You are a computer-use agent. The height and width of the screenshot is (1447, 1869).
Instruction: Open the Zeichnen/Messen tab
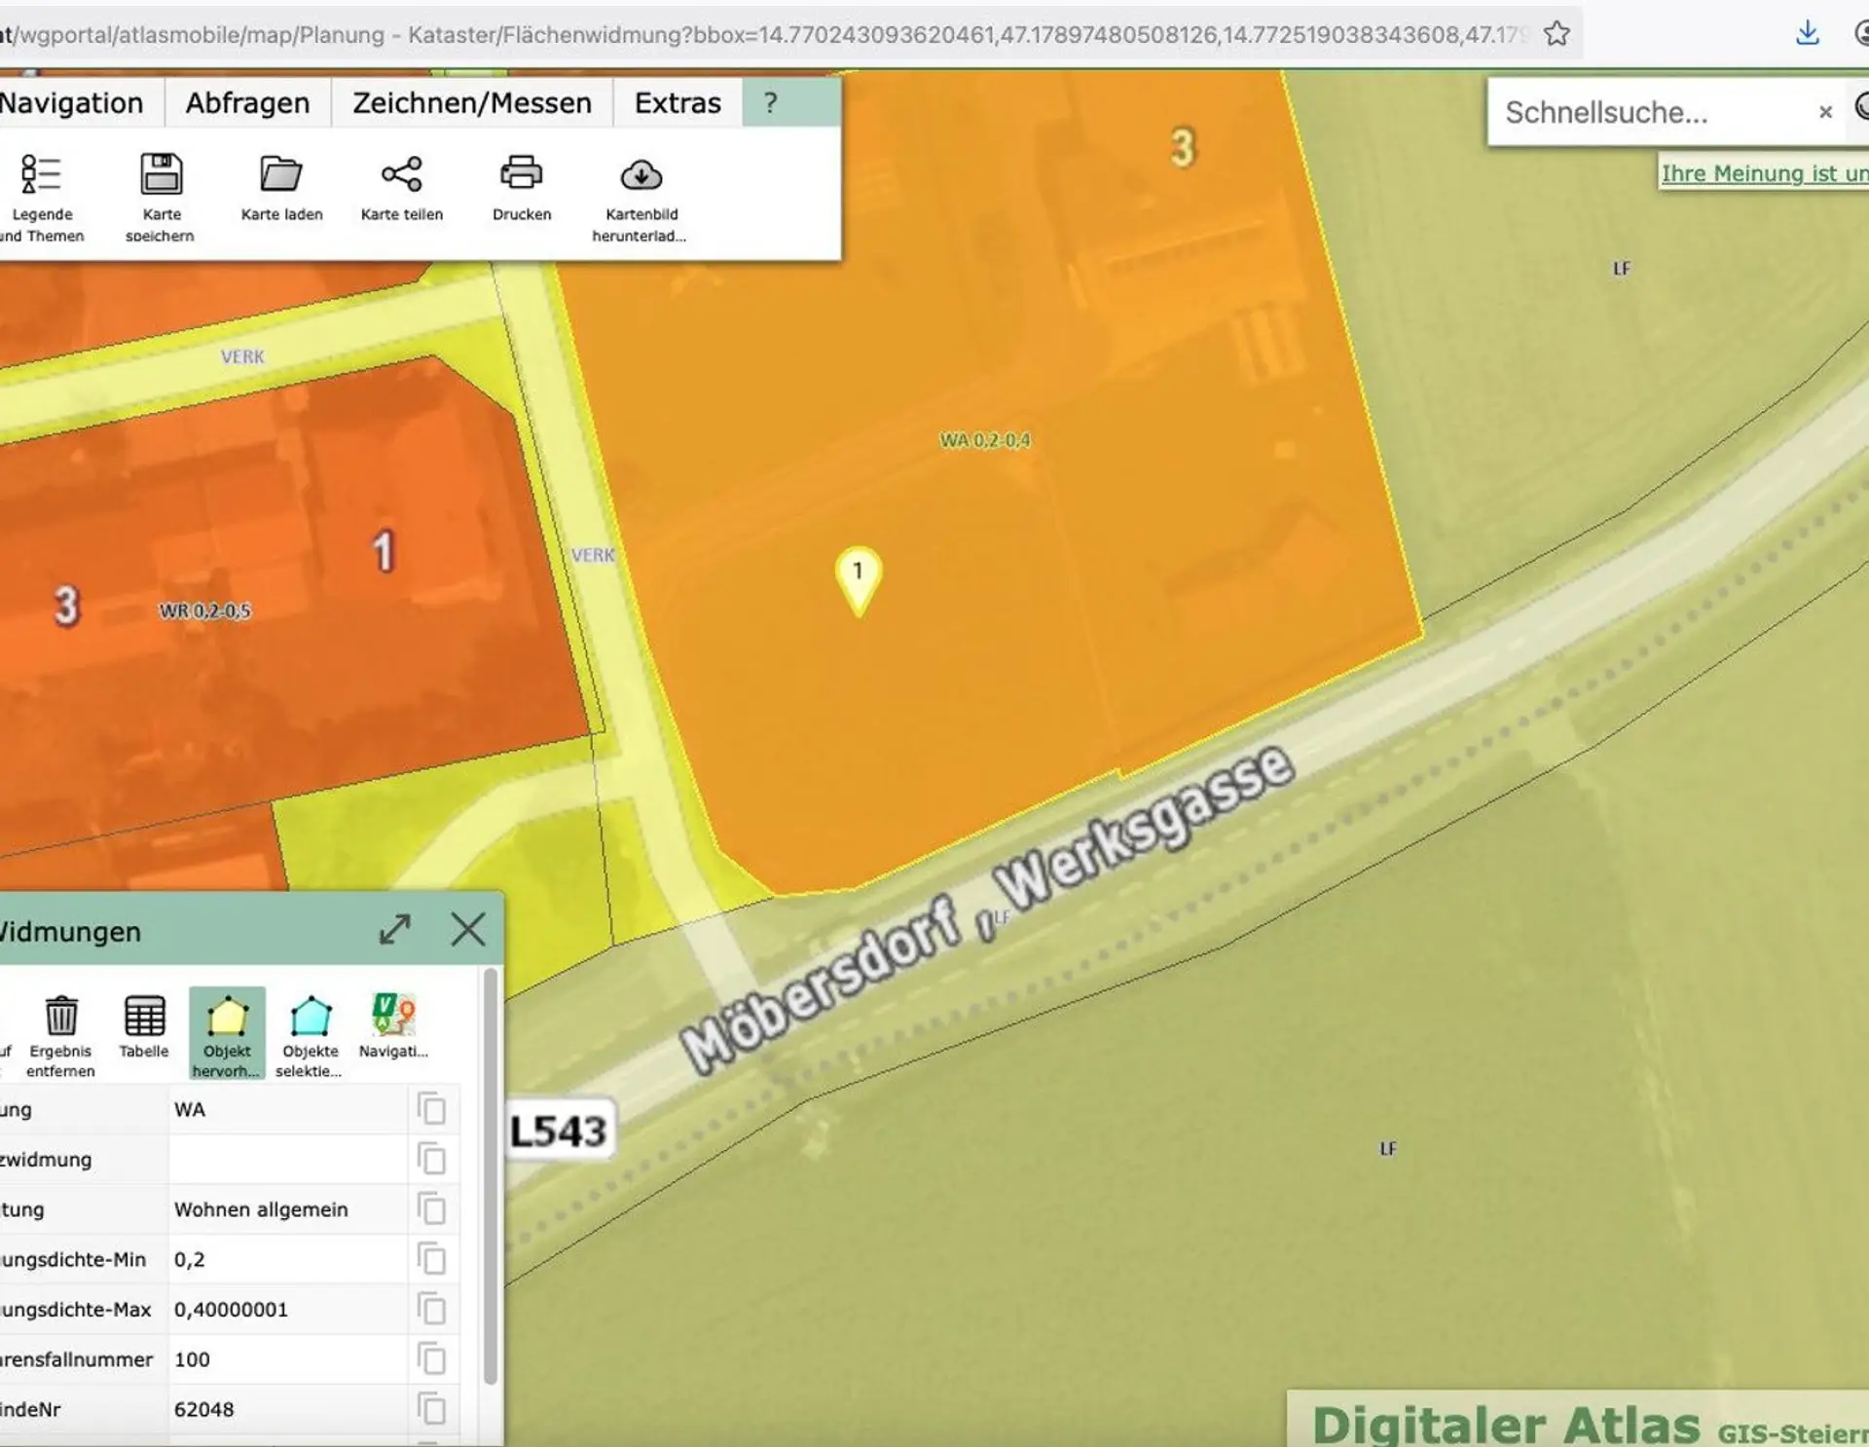472,102
